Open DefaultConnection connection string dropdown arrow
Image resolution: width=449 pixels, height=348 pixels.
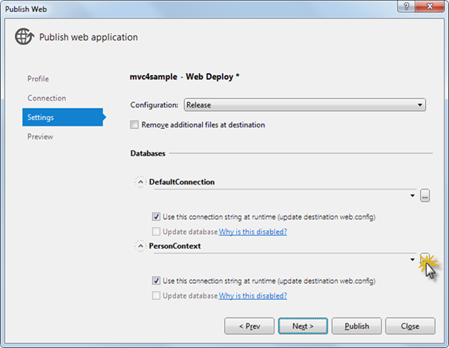tap(413, 195)
